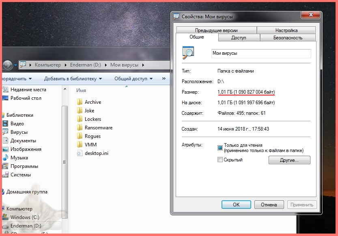Click the Файлов: 495; папок: 61 text
This screenshot has width=338, height=236.
241,113
